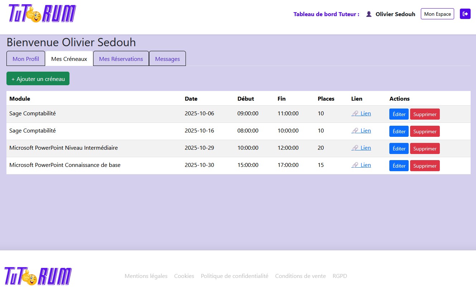Open the Messages tab

(x=167, y=59)
